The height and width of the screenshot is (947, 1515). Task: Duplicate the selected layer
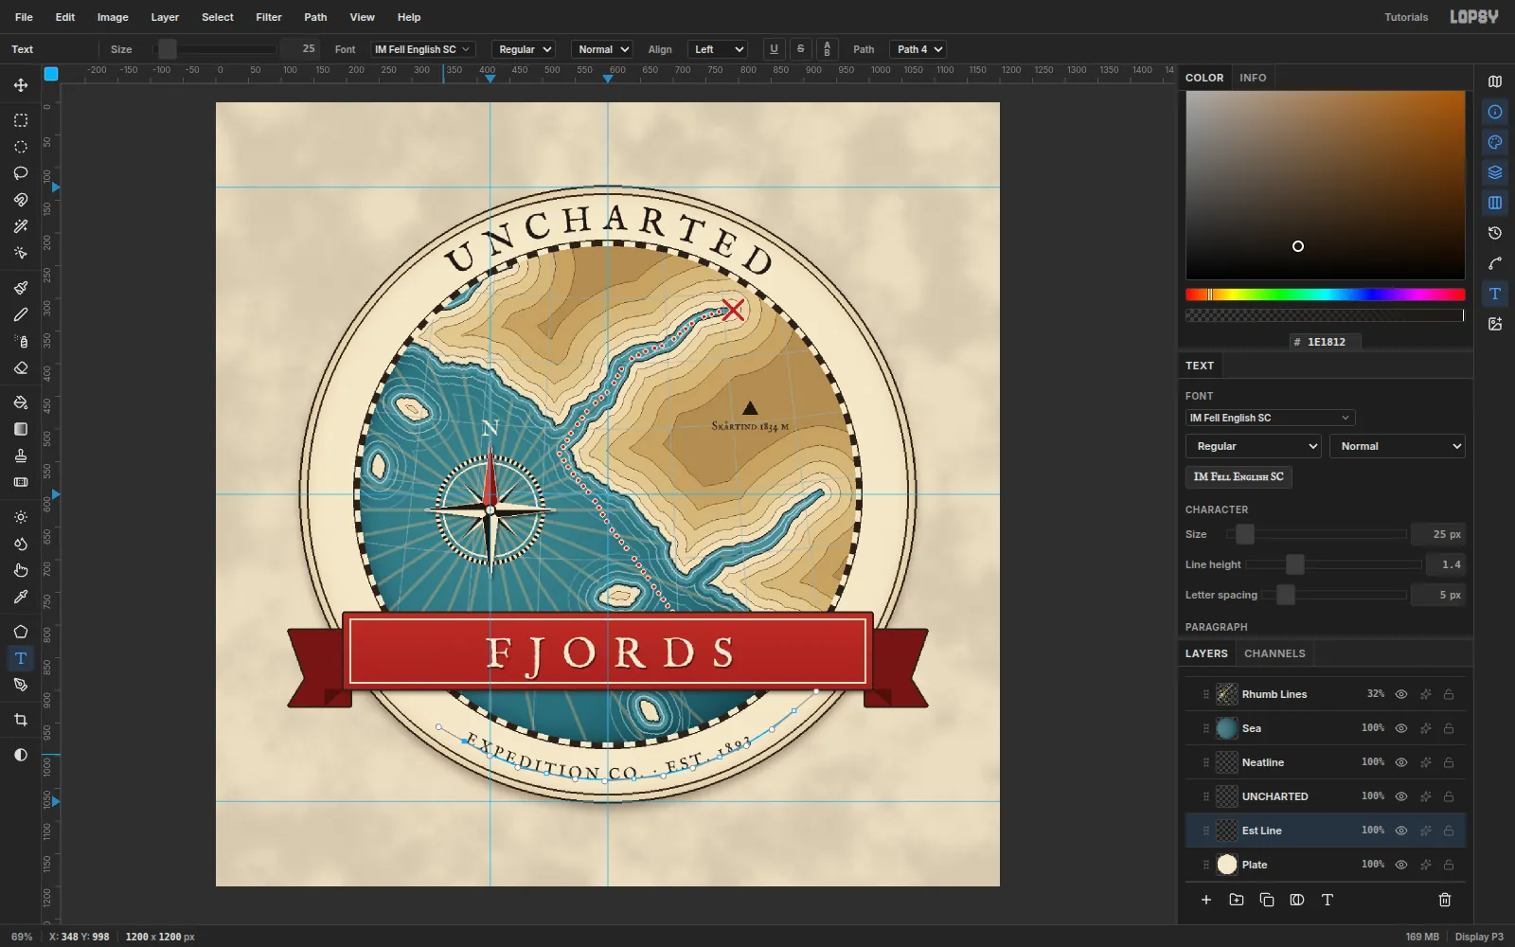1267,900
